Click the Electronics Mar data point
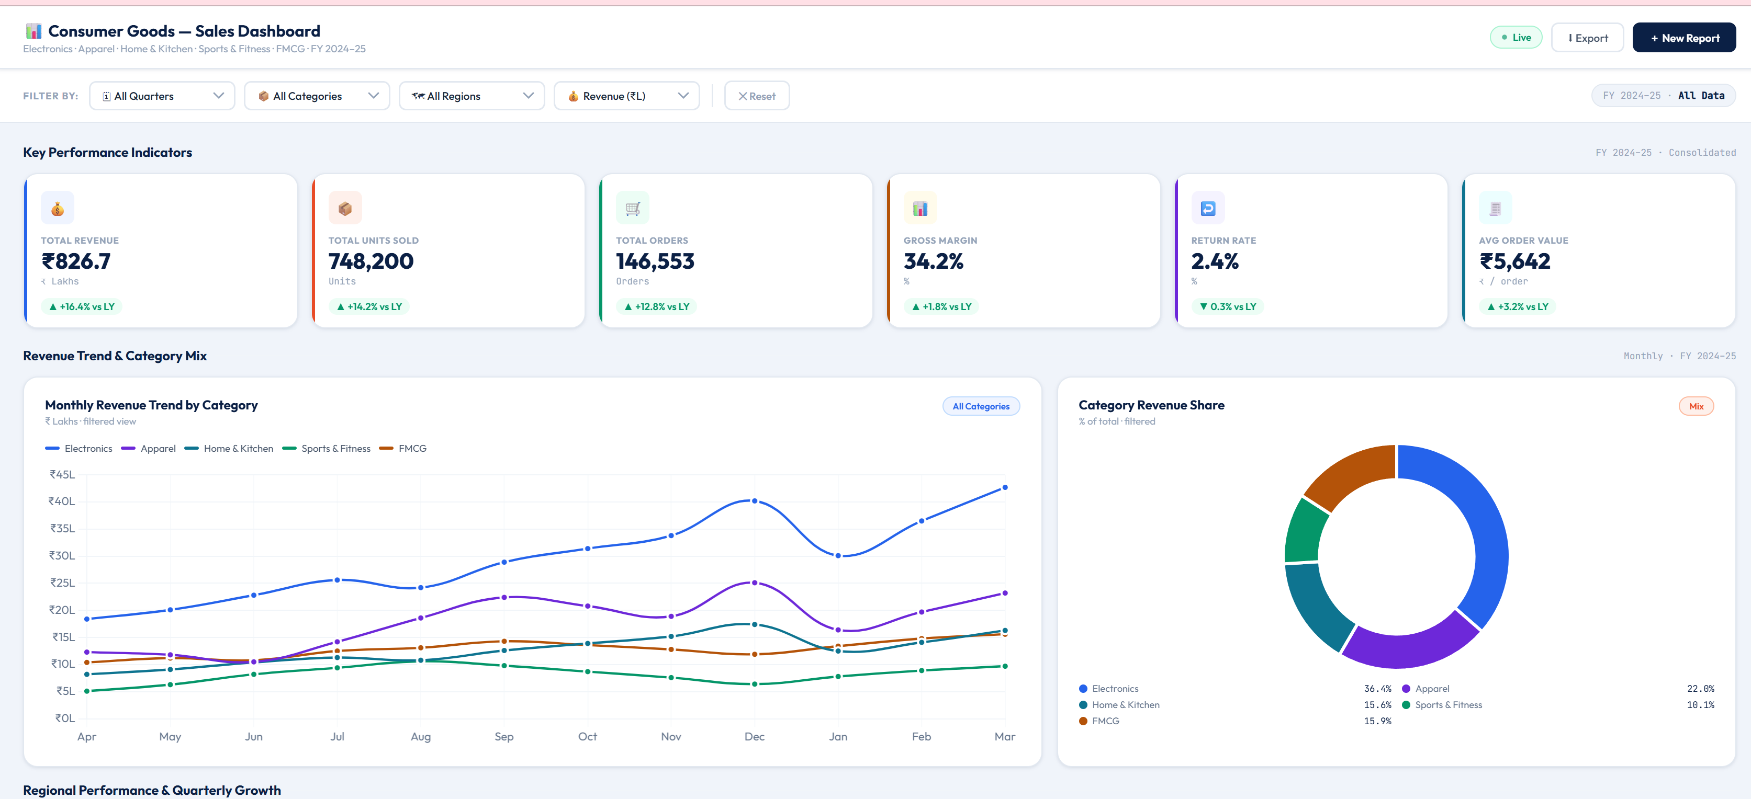Image resolution: width=1751 pixels, height=799 pixels. click(x=1005, y=488)
